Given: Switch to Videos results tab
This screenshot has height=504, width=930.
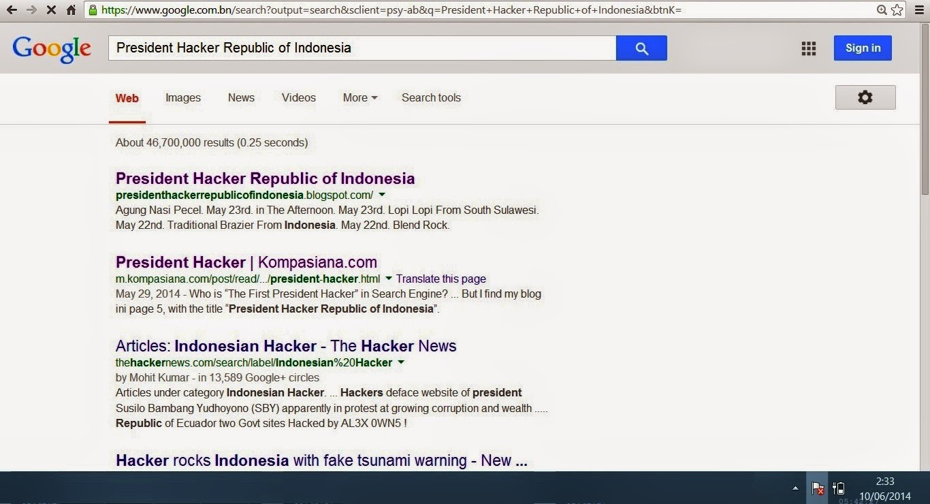Looking at the screenshot, I should tap(299, 98).
